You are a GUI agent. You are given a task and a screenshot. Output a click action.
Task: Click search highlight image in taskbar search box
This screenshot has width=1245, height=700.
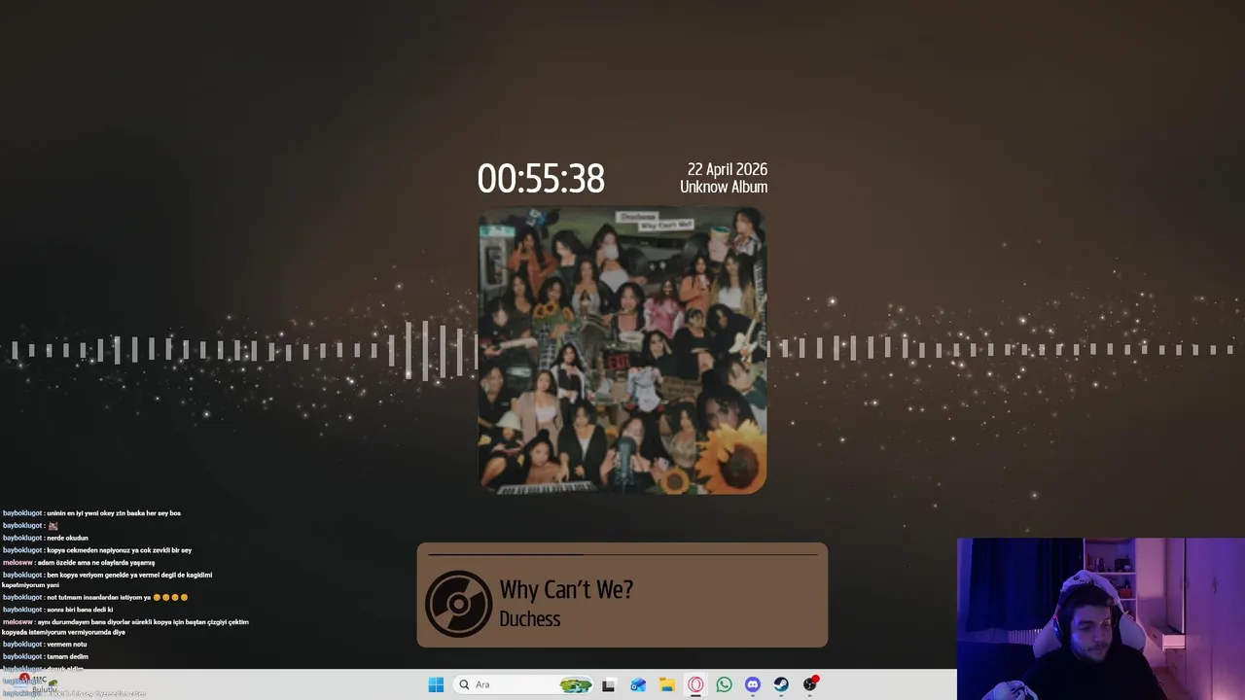[x=576, y=684]
